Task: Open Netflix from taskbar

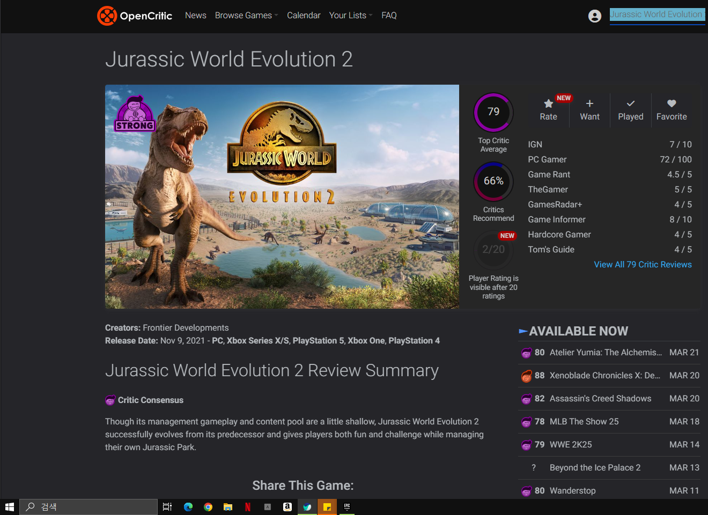Action: pyautogui.click(x=248, y=507)
